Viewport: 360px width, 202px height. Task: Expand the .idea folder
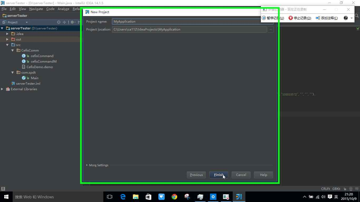point(7,34)
